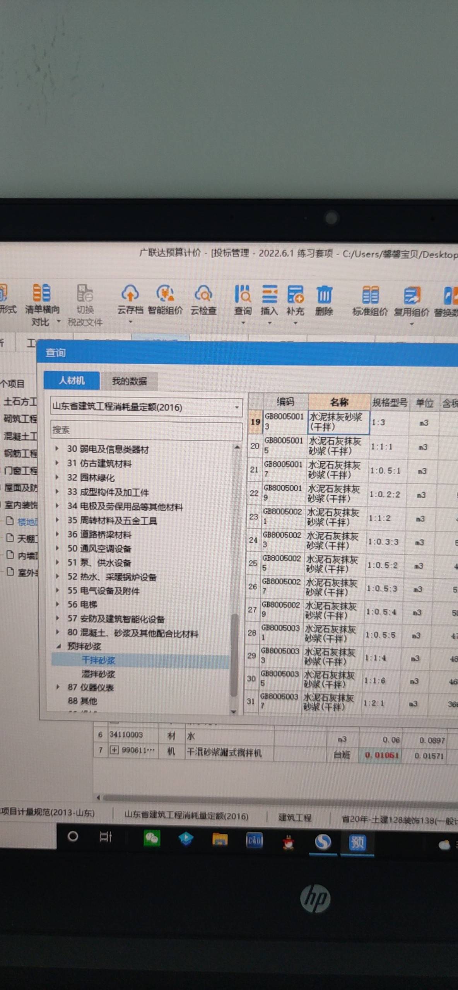The width and height of the screenshot is (458, 990).
Task: Select row 22 with spec 1:0.2:2
Action: point(352,494)
